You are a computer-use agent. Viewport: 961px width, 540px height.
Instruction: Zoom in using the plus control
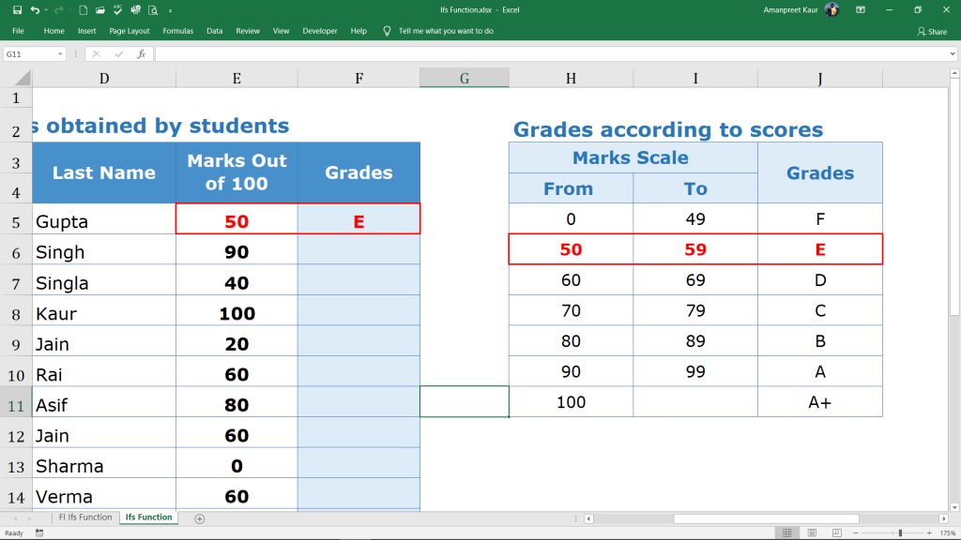click(929, 532)
